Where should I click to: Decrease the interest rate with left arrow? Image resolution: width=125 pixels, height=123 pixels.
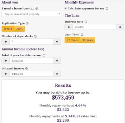69,27
